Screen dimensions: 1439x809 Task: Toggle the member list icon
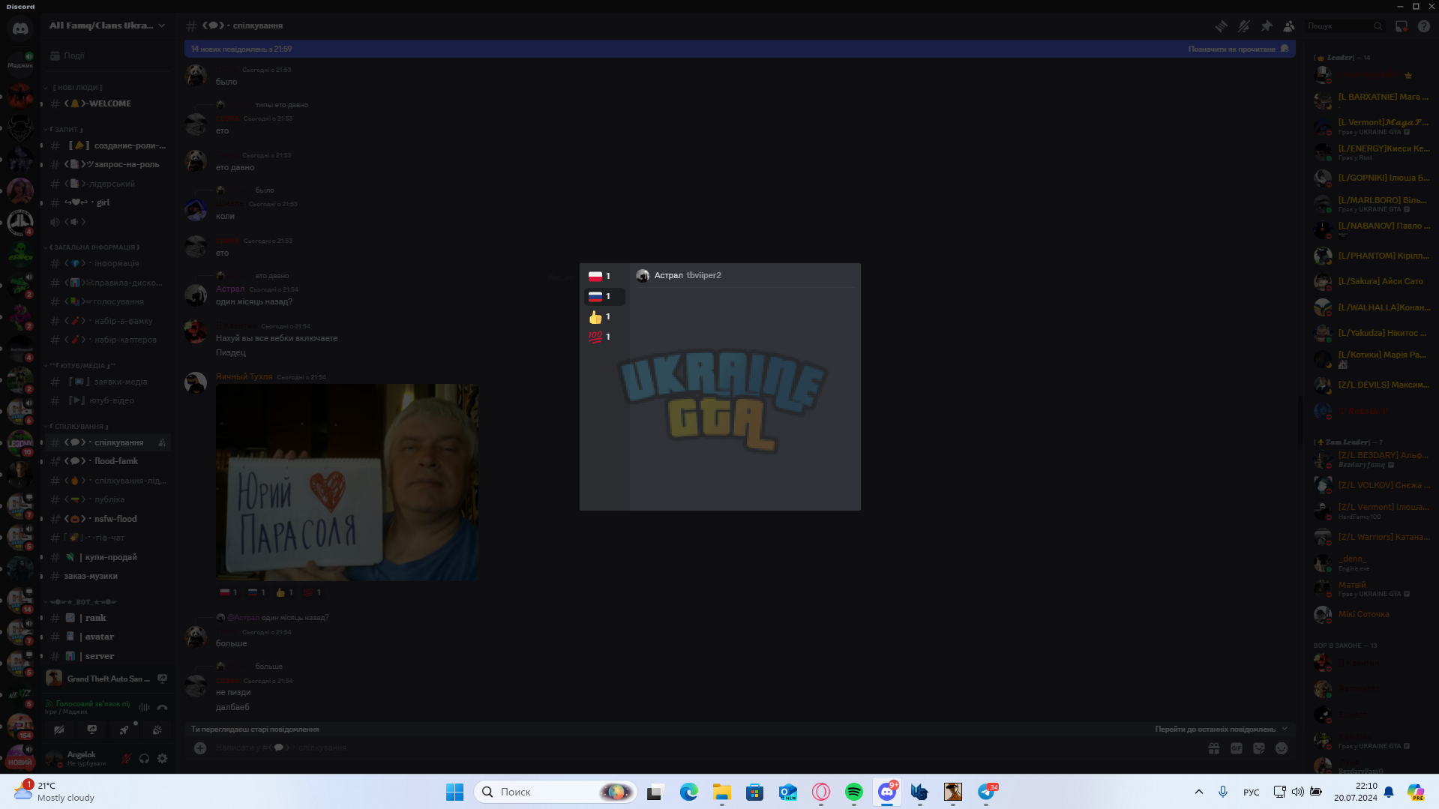point(1289,26)
